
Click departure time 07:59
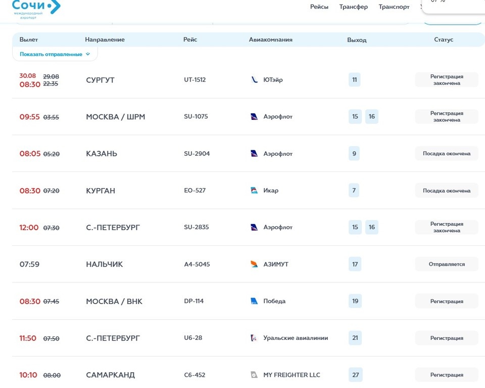(29, 264)
